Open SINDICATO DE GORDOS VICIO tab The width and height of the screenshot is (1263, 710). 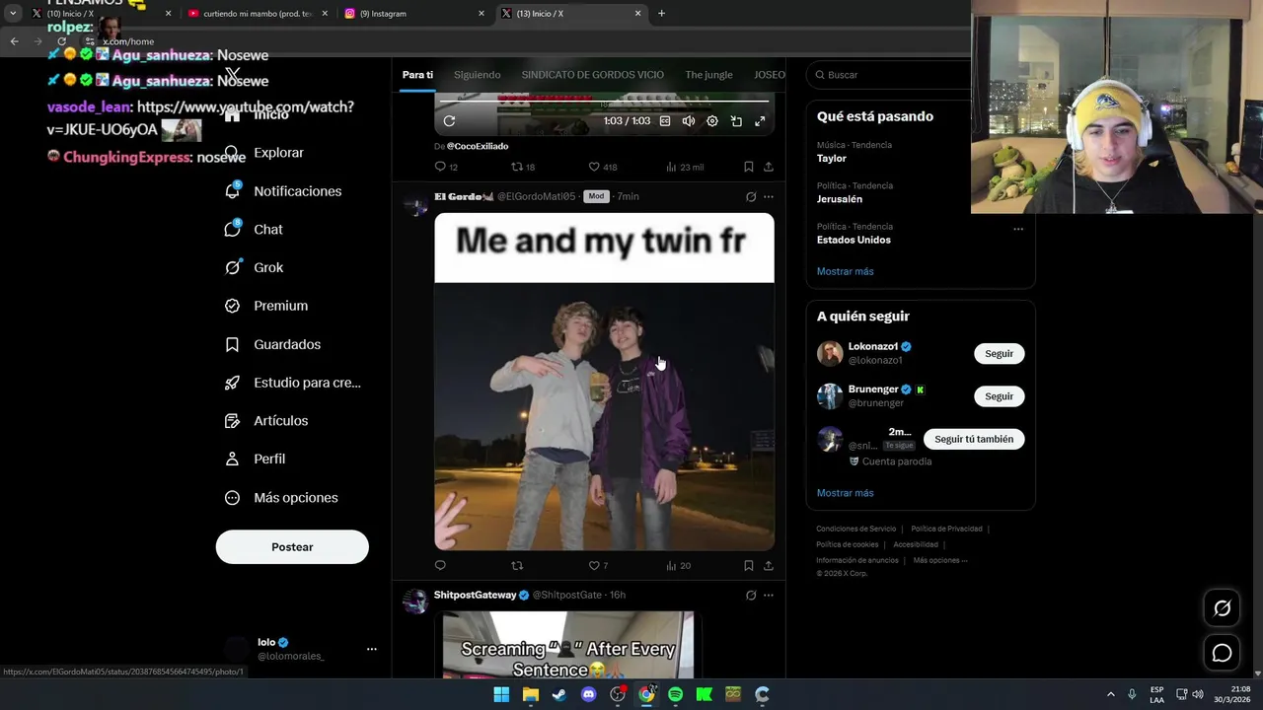(592, 75)
